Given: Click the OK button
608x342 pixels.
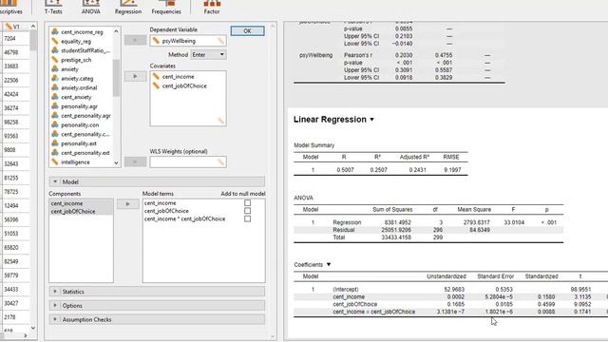Looking at the screenshot, I should (247, 31).
